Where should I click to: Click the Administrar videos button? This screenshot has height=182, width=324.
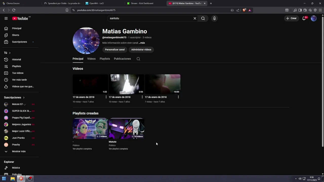point(141,50)
